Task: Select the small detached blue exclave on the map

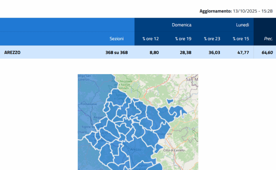Action: 169,101
